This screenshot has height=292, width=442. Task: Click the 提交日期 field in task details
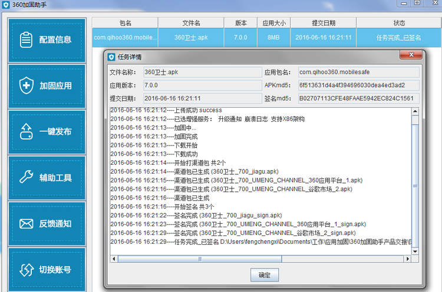(x=202, y=98)
